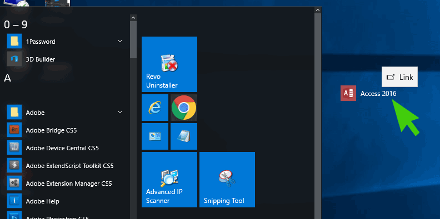The width and height of the screenshot is (440, 219).
Task: Open the Advanced IP Scanner tile
Action: coord(169,180)
